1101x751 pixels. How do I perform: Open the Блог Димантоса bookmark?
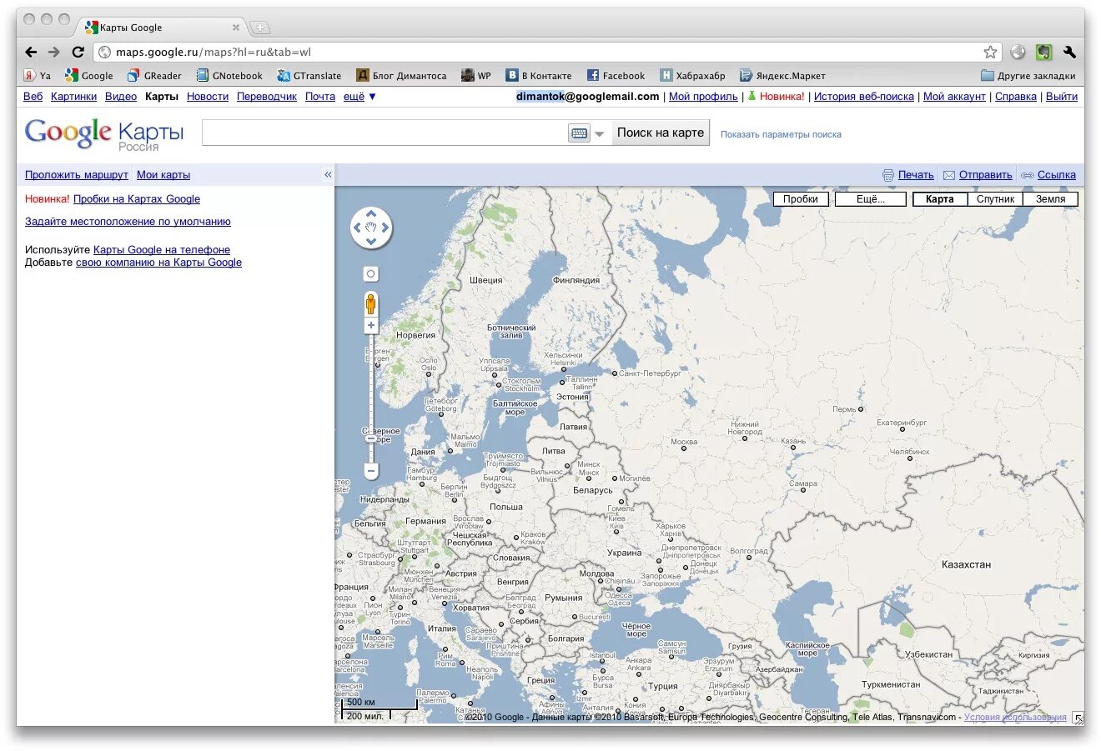tap(402, 75)
